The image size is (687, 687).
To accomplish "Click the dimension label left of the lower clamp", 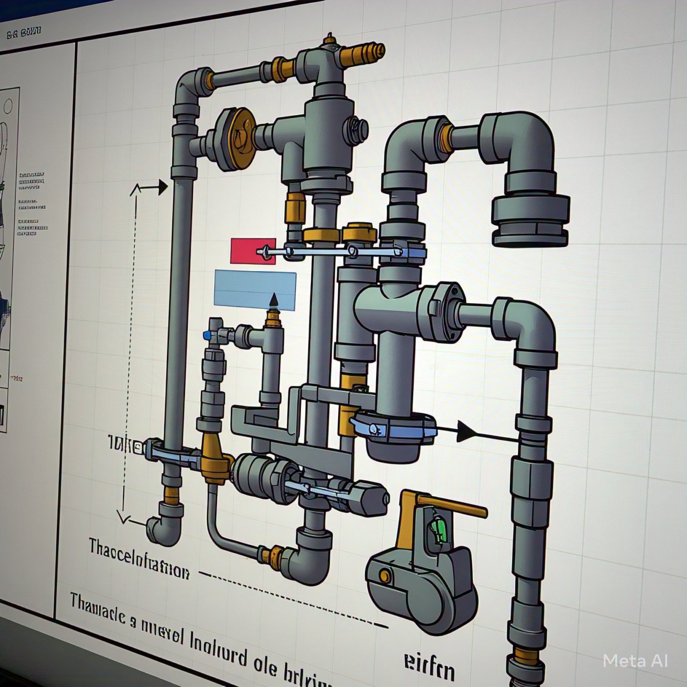I will point(122,444).
